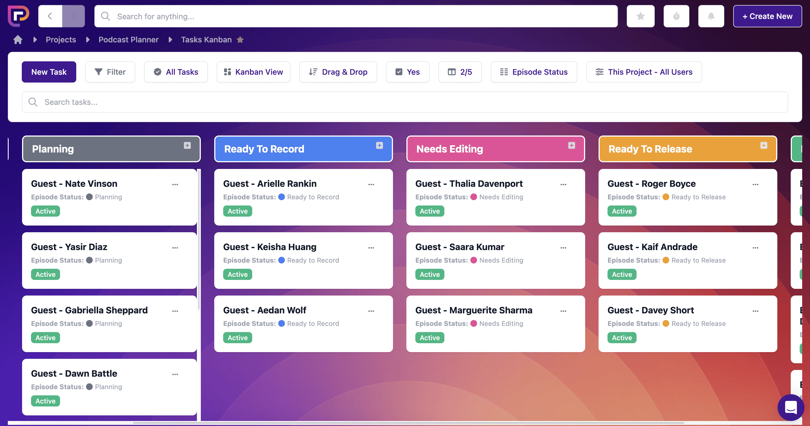Toggle the Yes checkbox option
810x426 pixels.
click(x=407, y=72)
